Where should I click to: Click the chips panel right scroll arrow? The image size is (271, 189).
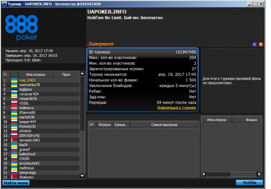coord(259,174)
